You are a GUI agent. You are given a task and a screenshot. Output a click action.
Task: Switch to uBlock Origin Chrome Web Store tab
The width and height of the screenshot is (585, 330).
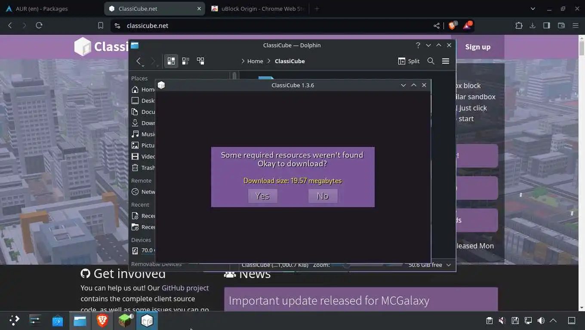coord(257,9)
